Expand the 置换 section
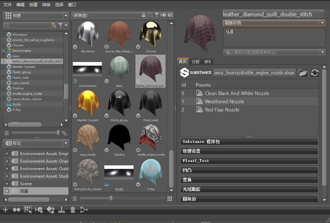This screenshot has height=223, width=330. click(x=249, y=180)
